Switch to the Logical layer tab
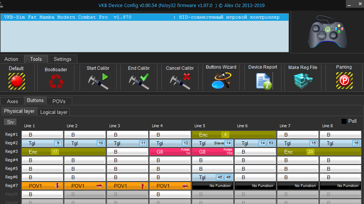Image resolution: width=364 pixels, height=204 pixels. click(54, 112)
